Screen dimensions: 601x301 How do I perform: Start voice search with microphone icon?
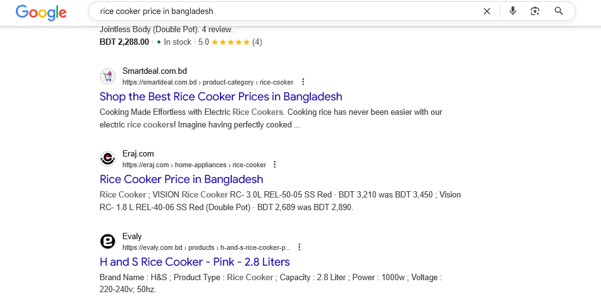click(513, 11)
